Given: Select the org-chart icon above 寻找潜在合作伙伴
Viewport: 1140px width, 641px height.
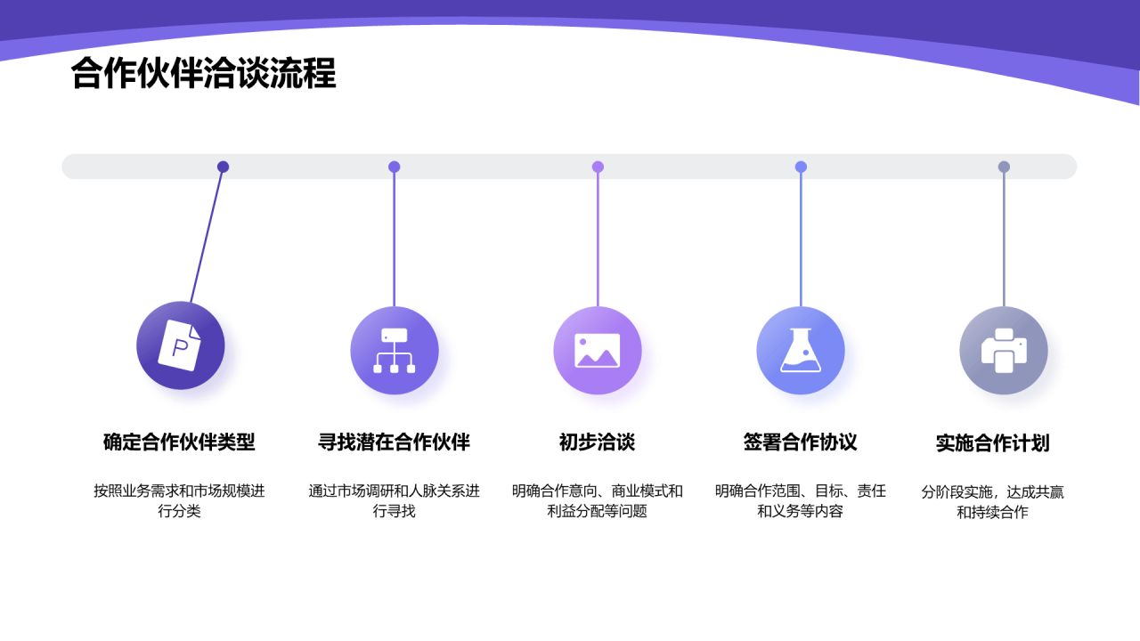Looking at the screenshot, I should click(395, 350).
